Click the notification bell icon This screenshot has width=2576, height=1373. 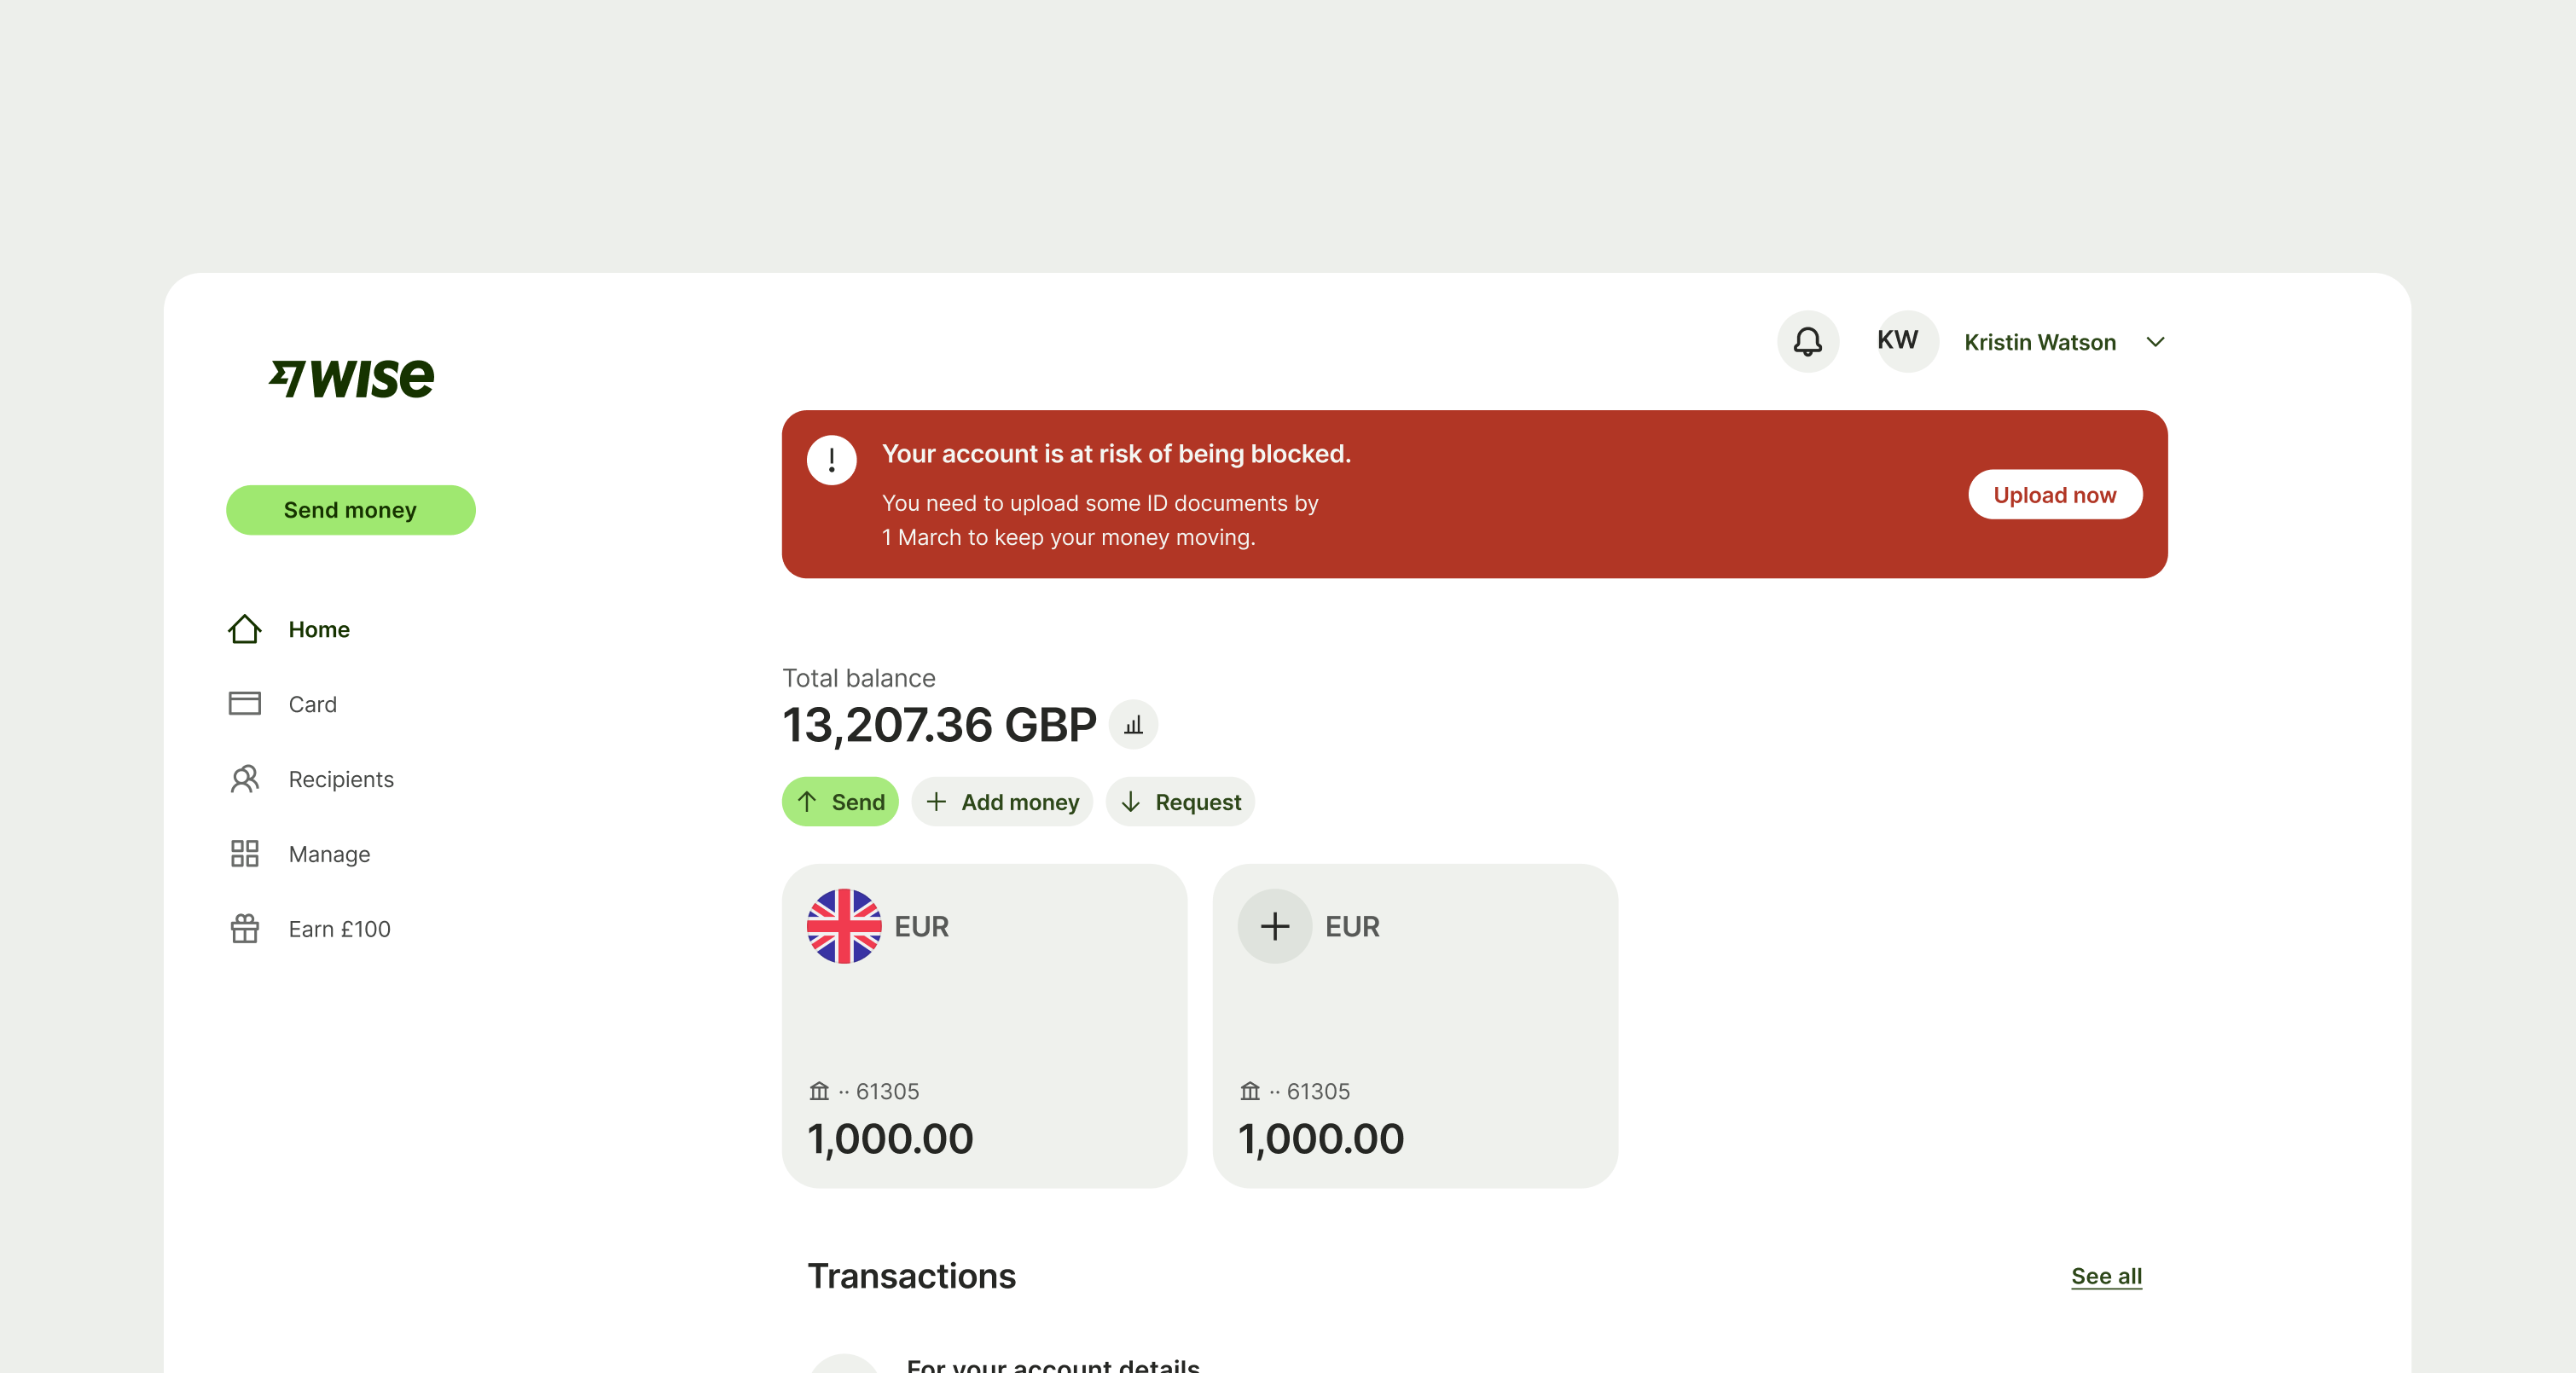(1807, 342)
